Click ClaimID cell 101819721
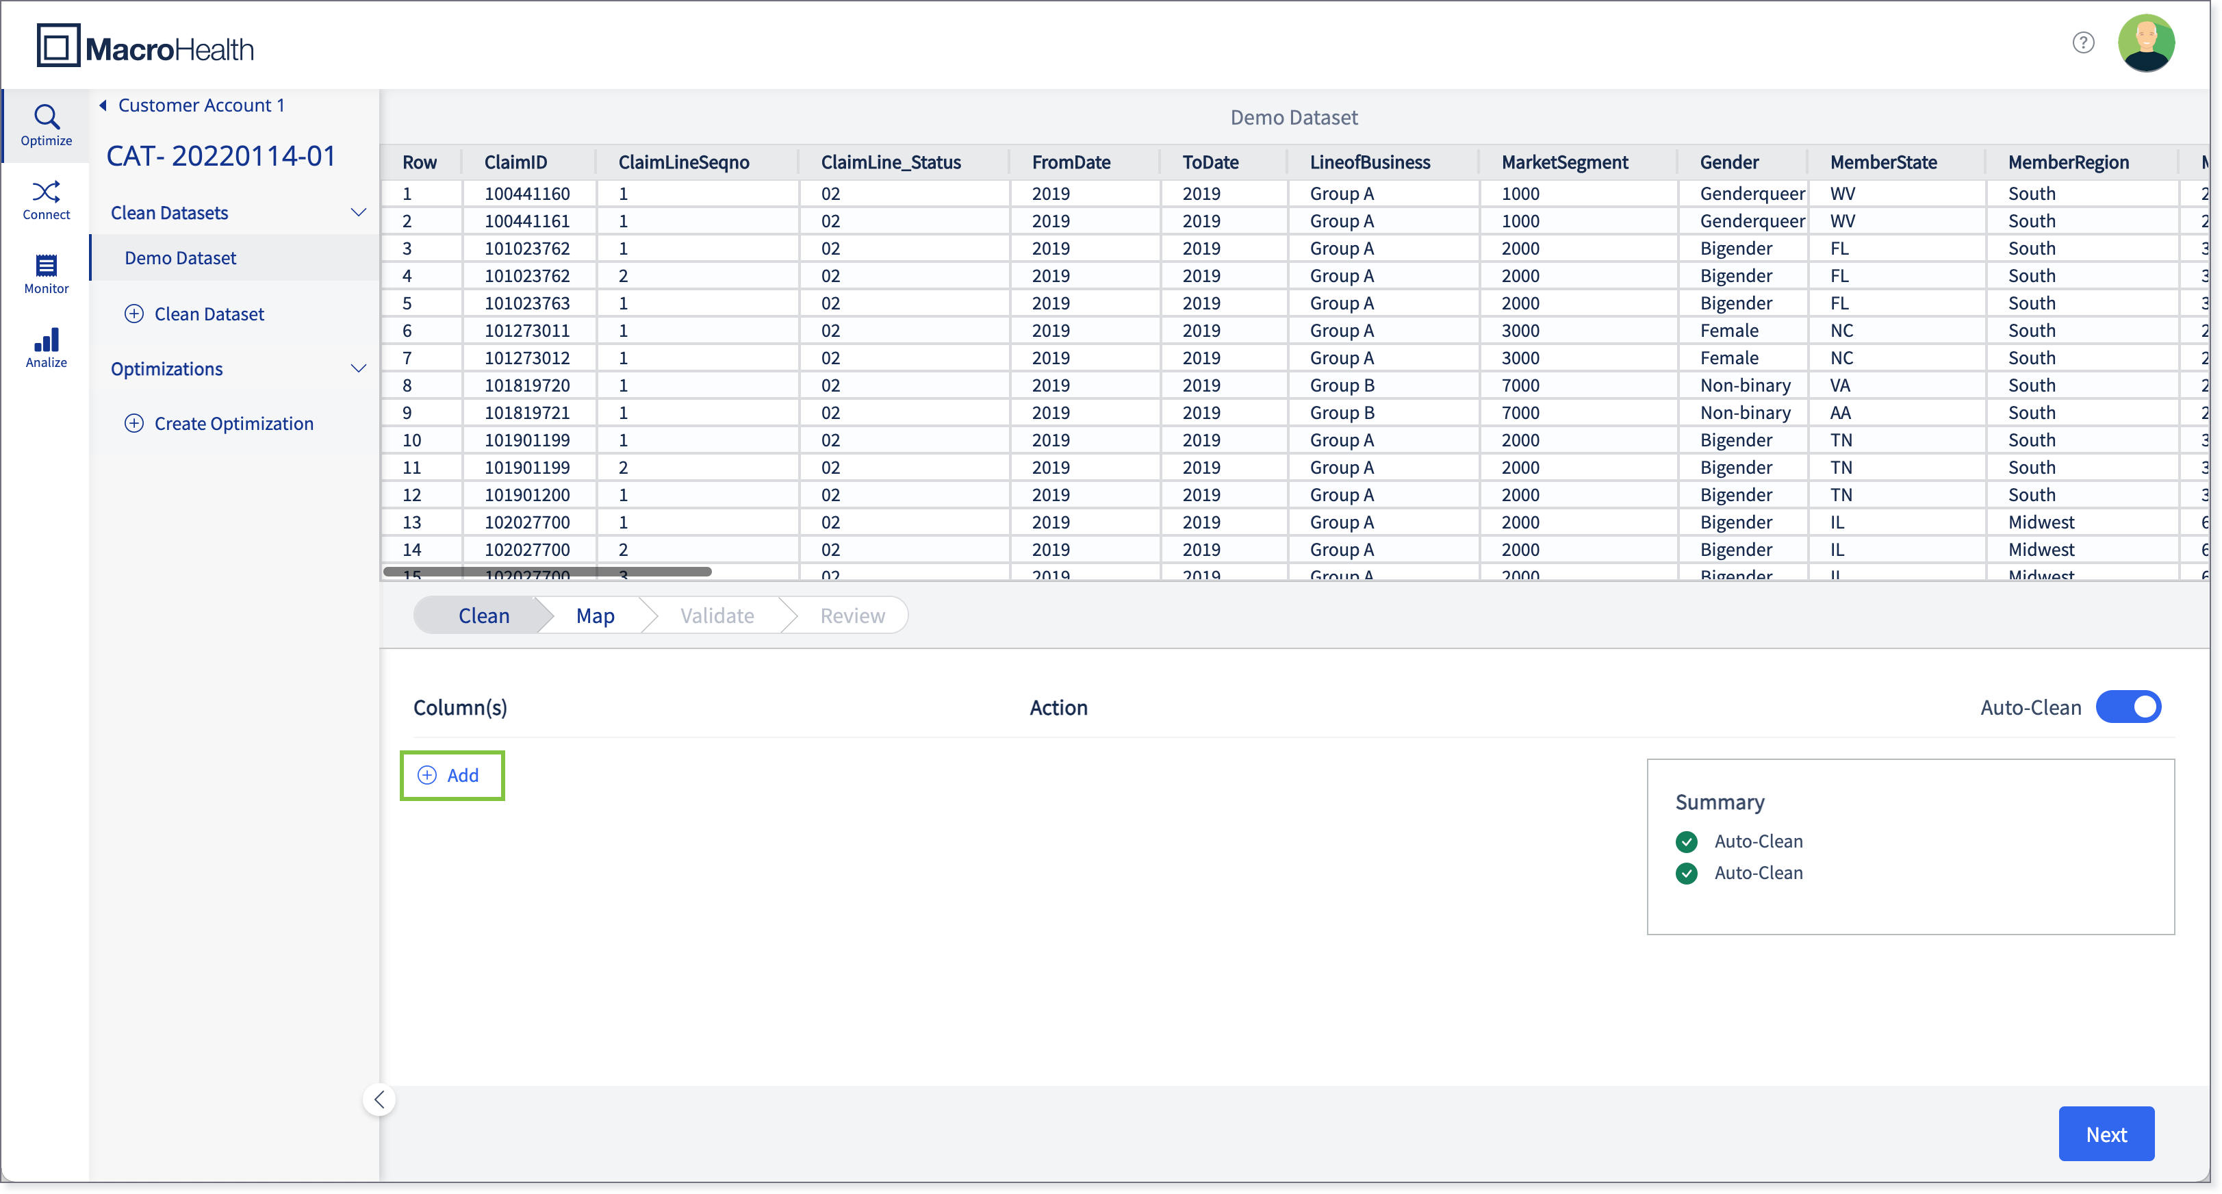Screen dimensions: 2222x1194 [x=527, y=412]
